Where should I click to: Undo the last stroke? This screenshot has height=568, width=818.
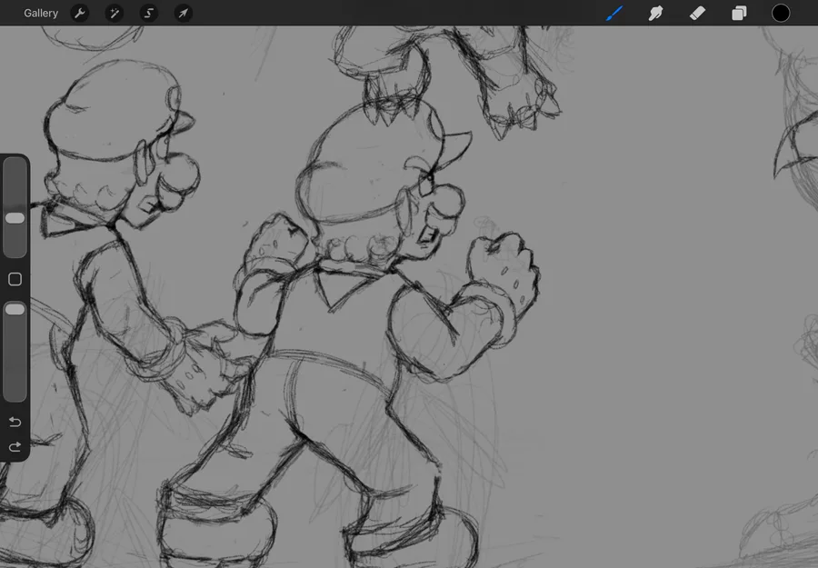[x=15, y=422]
